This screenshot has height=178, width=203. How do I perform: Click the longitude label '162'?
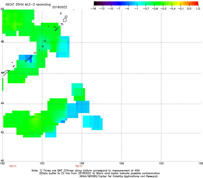point(161,163)
